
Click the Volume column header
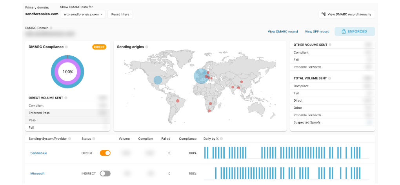124,139
